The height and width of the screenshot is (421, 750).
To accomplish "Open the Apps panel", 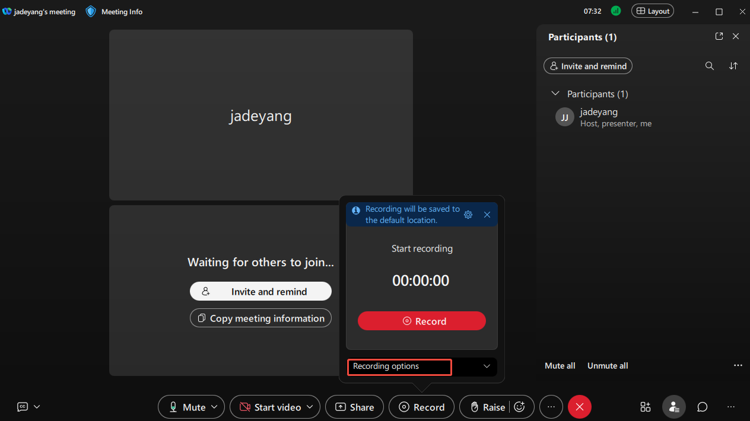I will coord(645,407).
